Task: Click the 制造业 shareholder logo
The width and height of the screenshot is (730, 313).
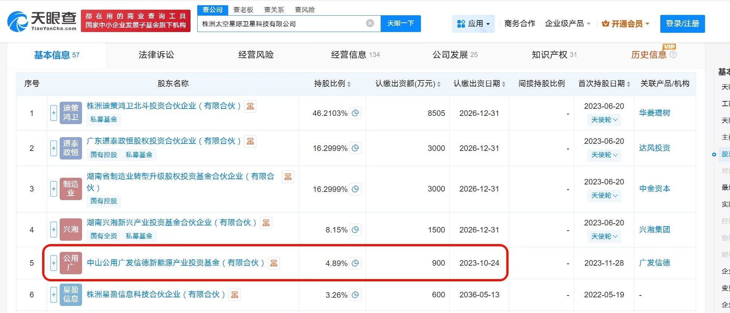Action: coord(71,189)
